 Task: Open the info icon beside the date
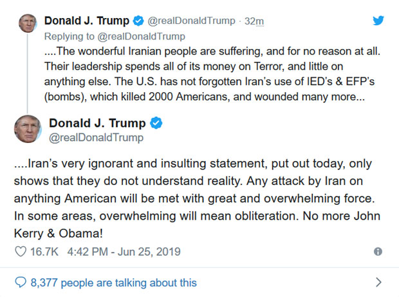click(378, 251)
